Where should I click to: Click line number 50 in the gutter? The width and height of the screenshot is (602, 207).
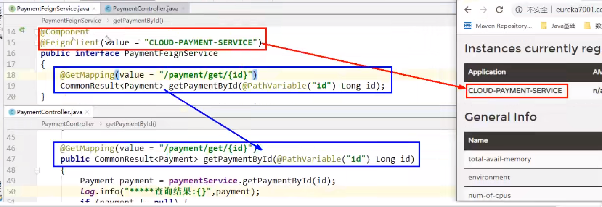coord(11,192)
